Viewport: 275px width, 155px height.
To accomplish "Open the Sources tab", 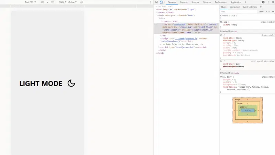I will [x=195, y=2].
